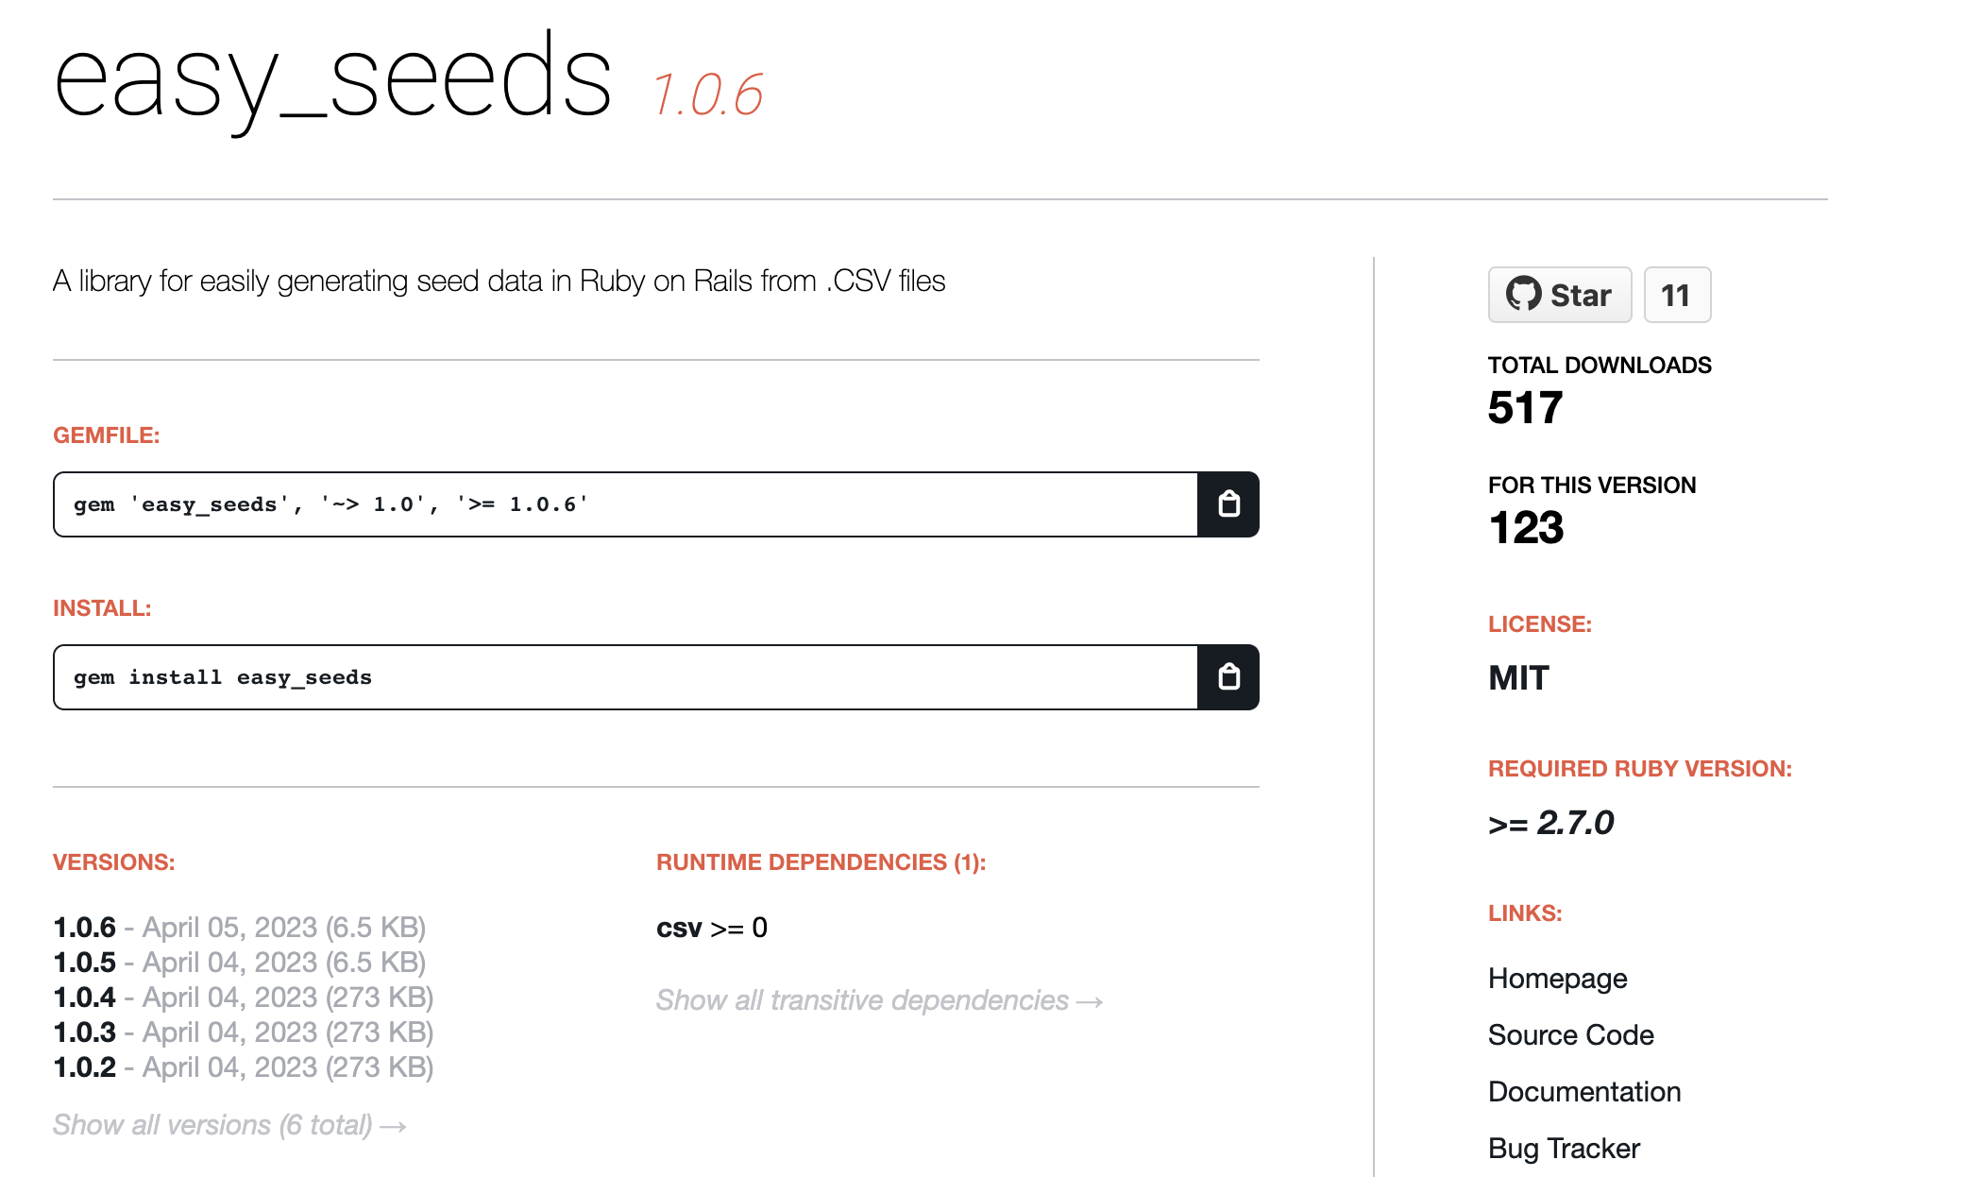Open version 1.0.2 from versions list
The width and height of the screenshot is (1964, 1177).
click(85, 1067)
